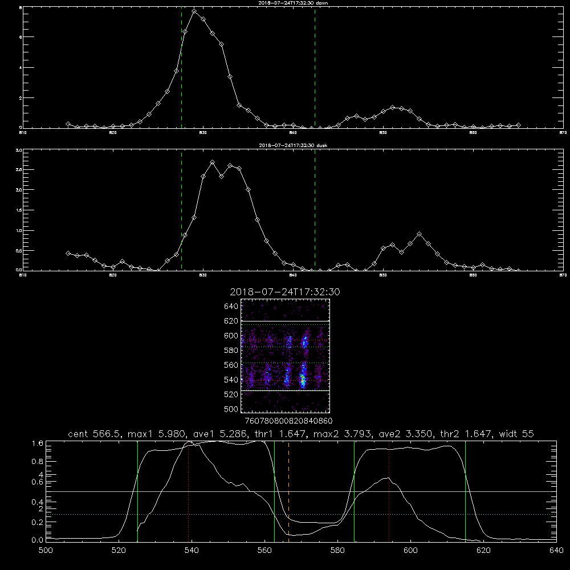Click the '600' label on the bottom plot x-axis
This screenshot has width=570, height=570.
click(x=410, y=551)
